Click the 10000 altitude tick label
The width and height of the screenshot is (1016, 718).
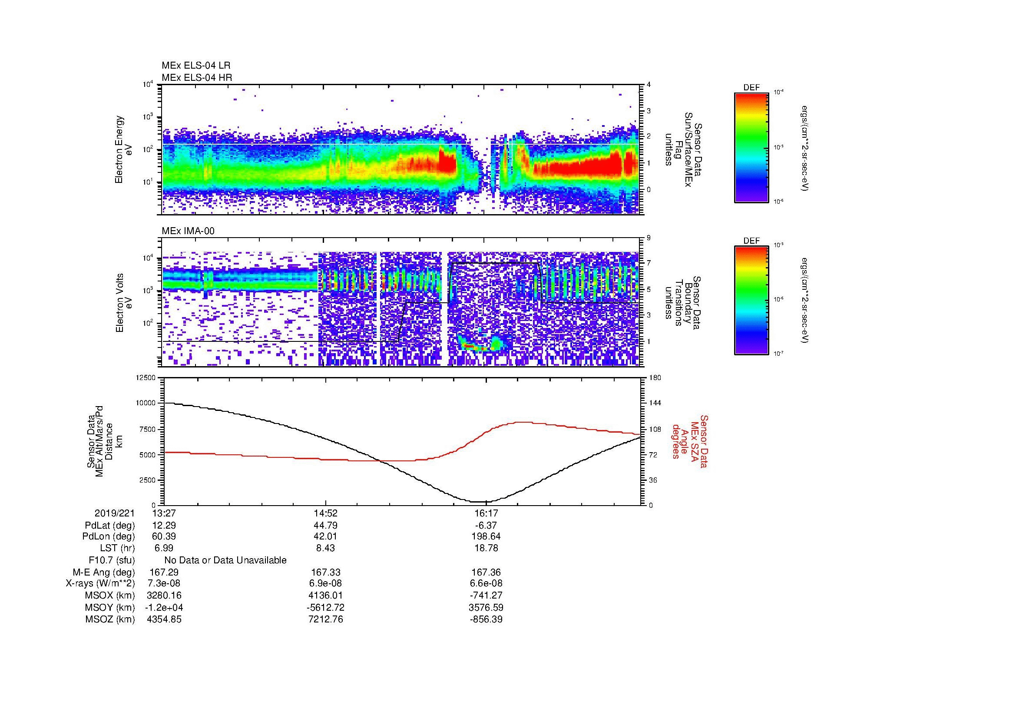(x=146, y=403)
